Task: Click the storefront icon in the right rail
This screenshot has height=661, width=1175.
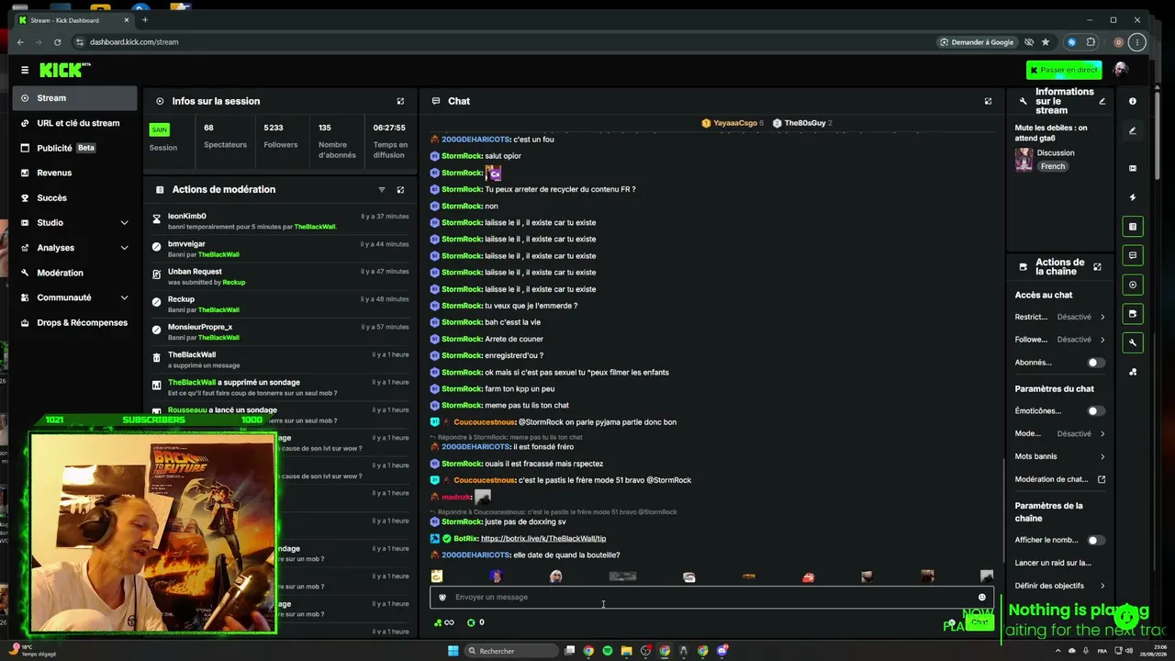Action: click(1133, 314)
